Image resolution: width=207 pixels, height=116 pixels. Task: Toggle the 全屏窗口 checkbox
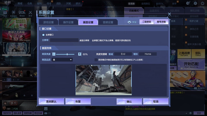[43, 35]
